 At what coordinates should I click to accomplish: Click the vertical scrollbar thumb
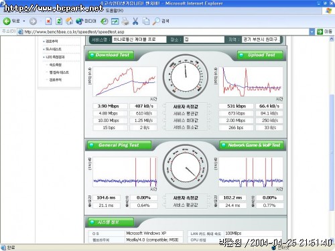pos(332,153)
